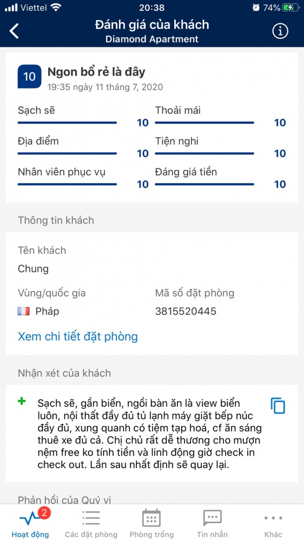The width and height of the screenshot is (304, 540).
Task: Tap the guest name Chung
Action: pos(33,269)
